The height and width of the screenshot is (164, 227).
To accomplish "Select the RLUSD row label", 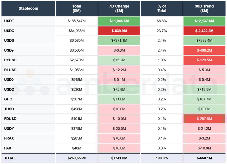I will pyautogui.click(x=10, y=70).
